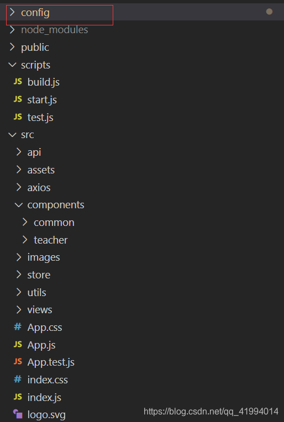Viewport: 284px width, 422px height.
Task: Click the purple SVG icon beside logo.svg
Action: [x=18, y=414]
